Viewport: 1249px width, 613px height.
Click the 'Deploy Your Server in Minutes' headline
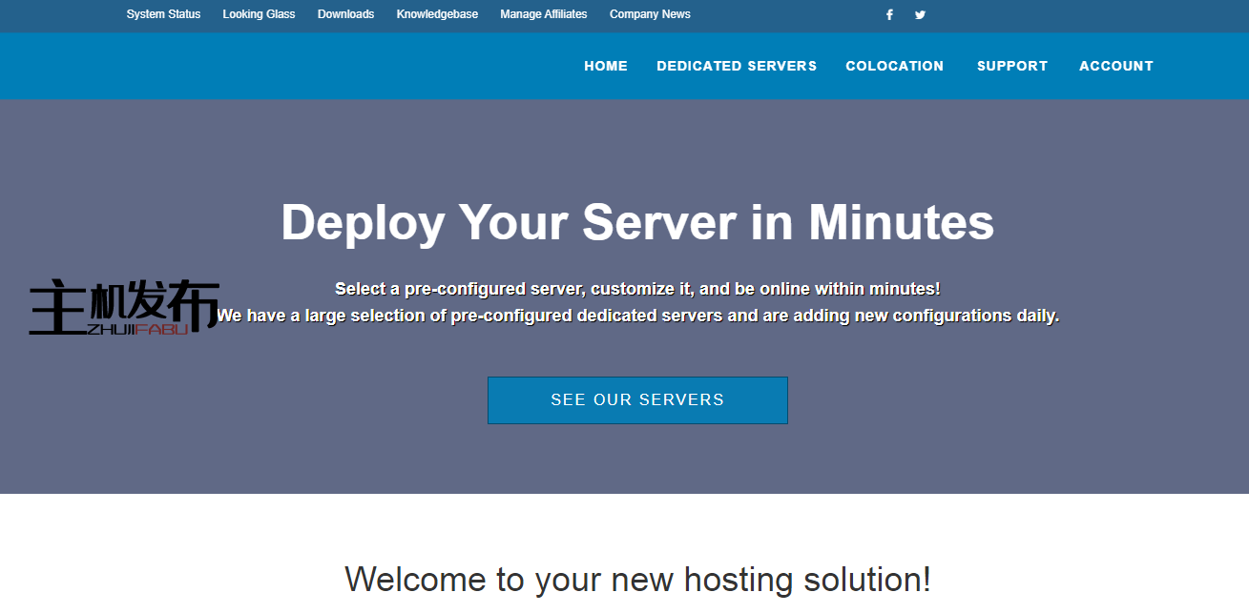click(x=637, y=222)
